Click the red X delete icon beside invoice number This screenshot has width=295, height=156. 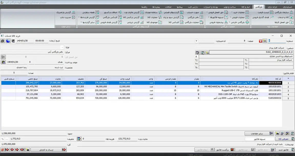[x=261, y=41]
